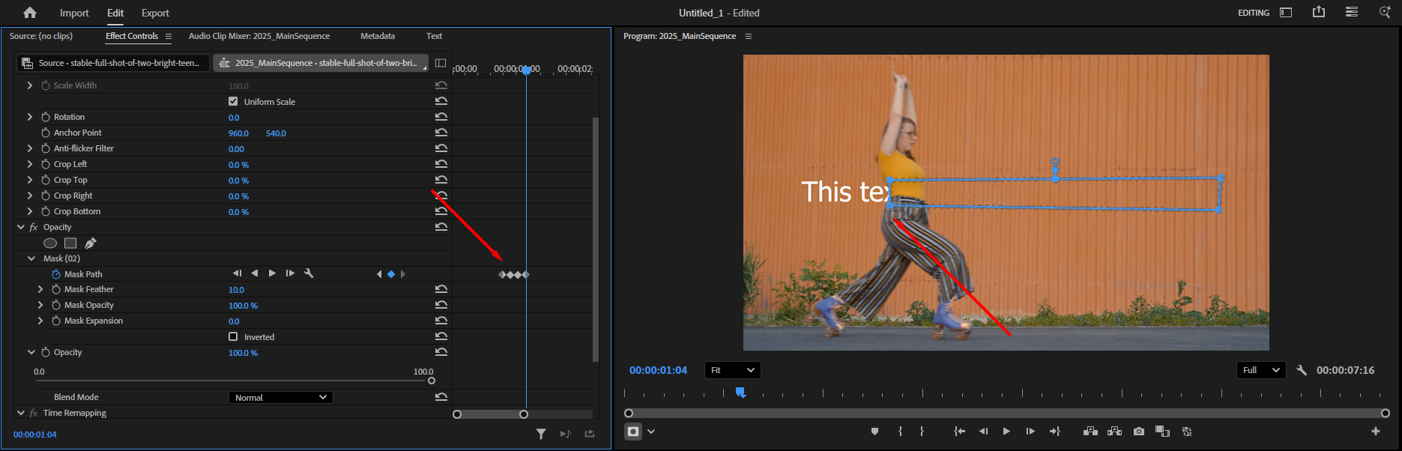This screenshot has height=451, width=1402.
Task: Add or remove Mask Path keyframe
Action: (391, 274)
